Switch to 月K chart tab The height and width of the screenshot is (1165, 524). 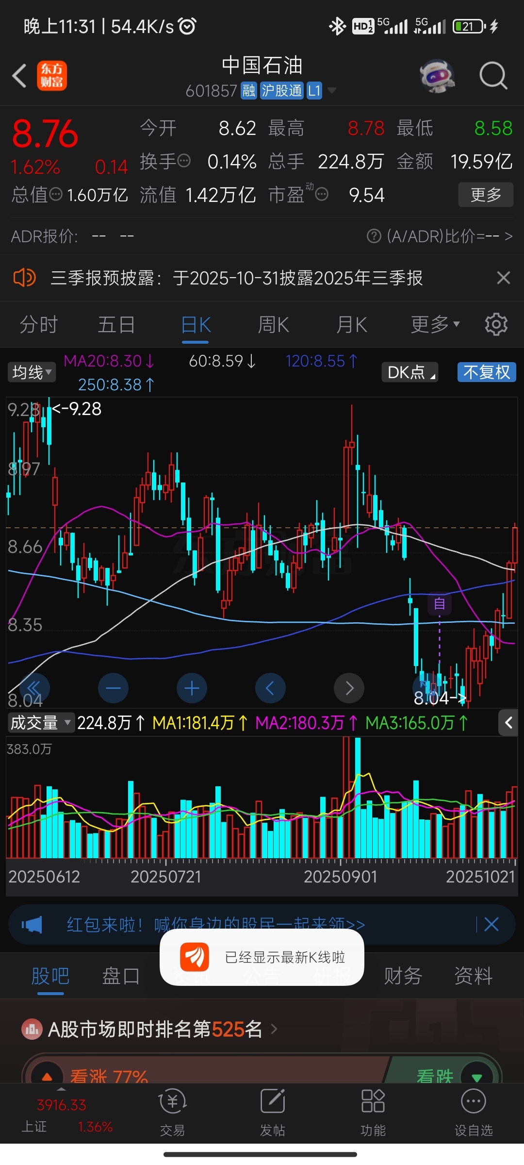(352, 325)
